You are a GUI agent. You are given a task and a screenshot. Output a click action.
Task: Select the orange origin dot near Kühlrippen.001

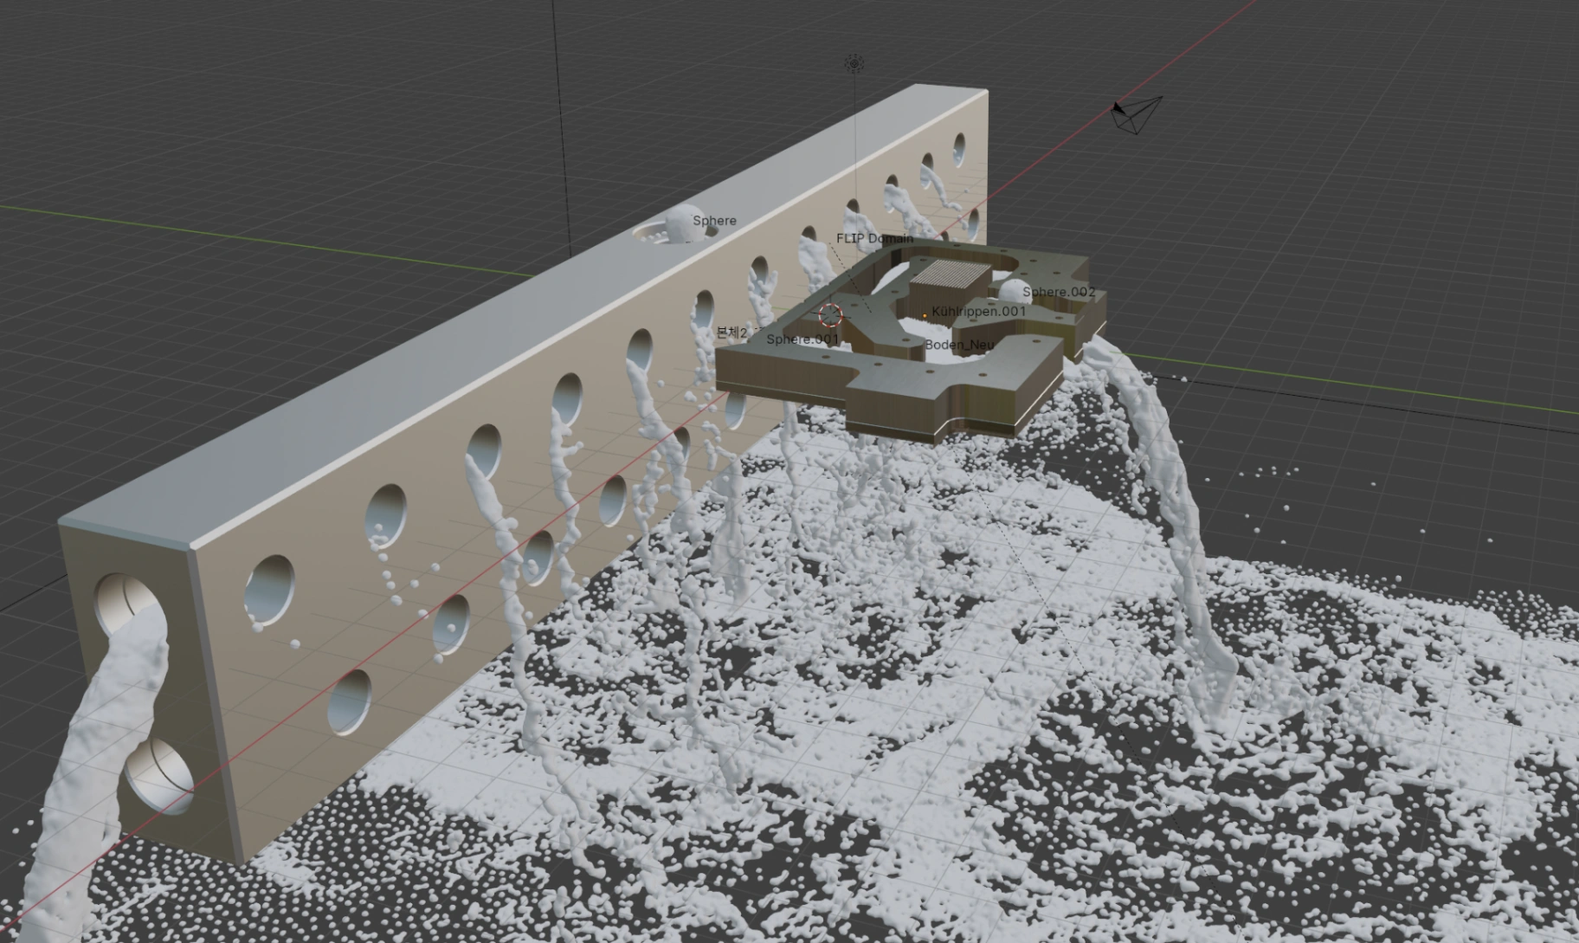925,314
